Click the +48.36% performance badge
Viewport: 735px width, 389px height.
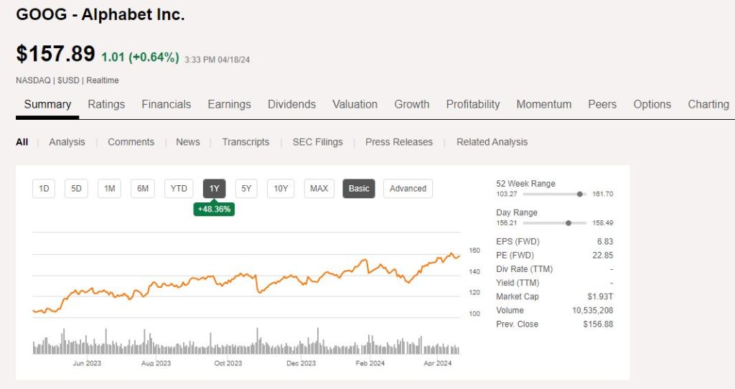214,209
